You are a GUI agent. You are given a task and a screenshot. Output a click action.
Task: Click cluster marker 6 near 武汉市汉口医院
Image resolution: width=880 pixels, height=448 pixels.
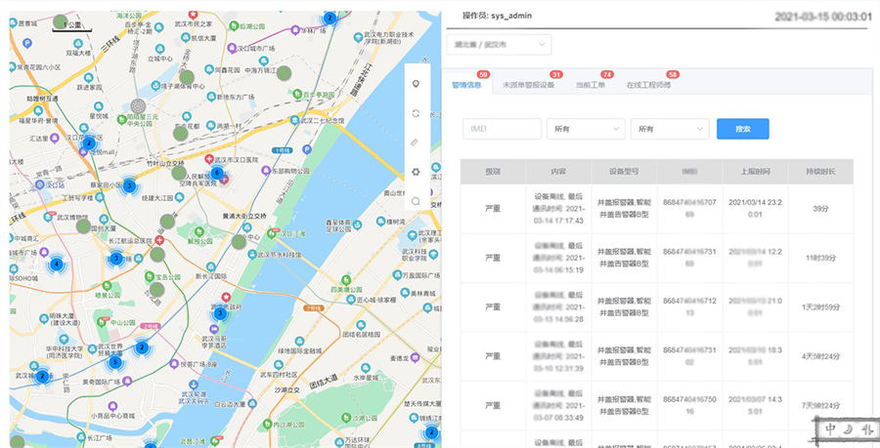216,174
